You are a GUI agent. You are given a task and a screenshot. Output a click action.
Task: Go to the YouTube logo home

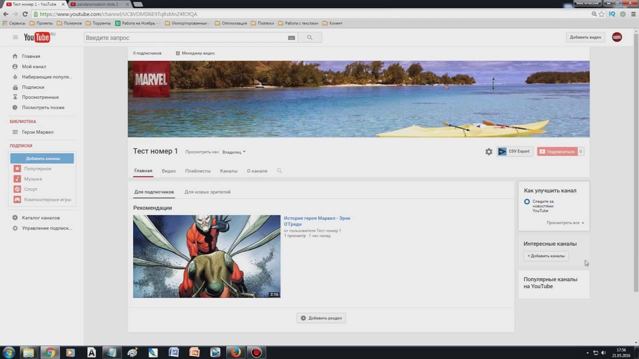pyautogui.click(x=37, y=37)
